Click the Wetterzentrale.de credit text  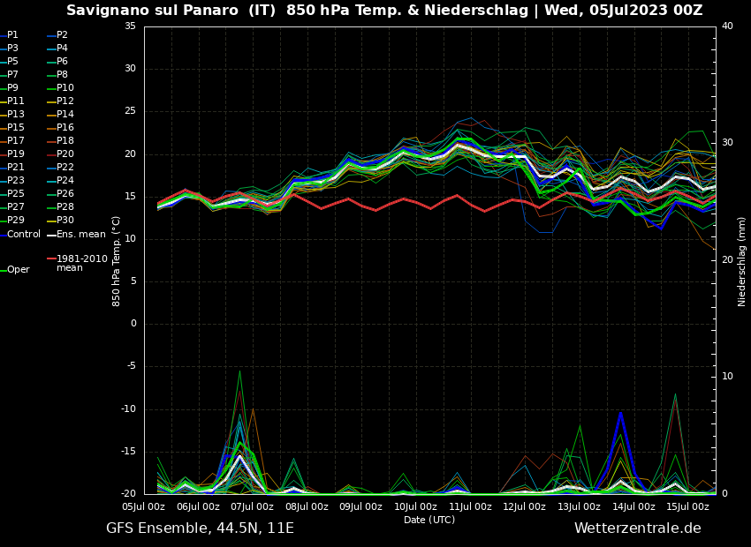click(638, 528)
